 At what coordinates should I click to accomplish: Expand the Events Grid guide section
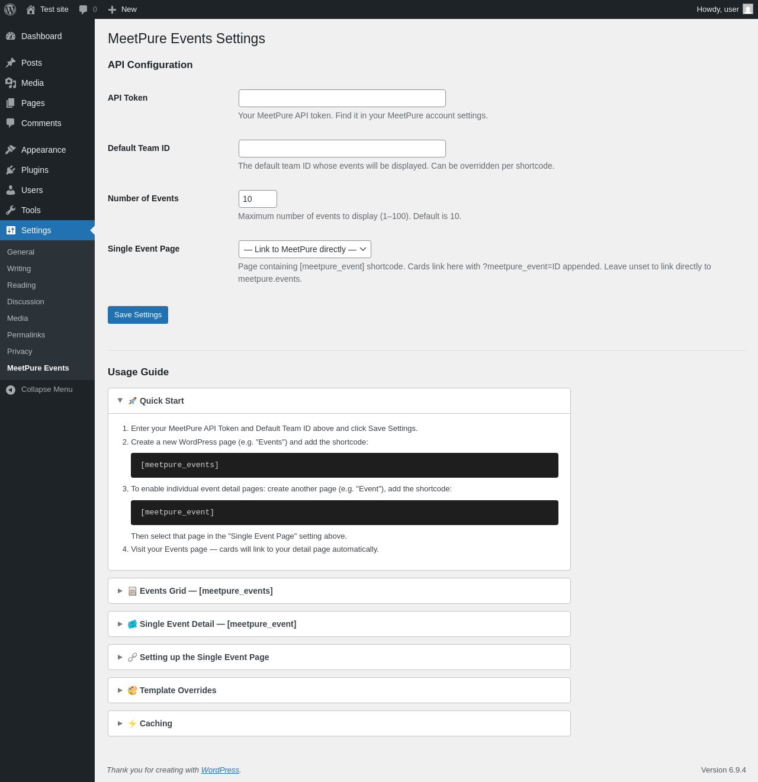click(339, 591)
